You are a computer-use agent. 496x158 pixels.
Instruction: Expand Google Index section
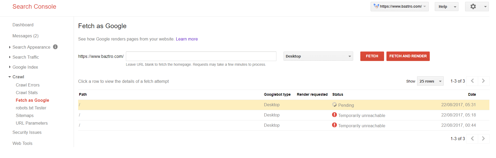coord(10,67)
